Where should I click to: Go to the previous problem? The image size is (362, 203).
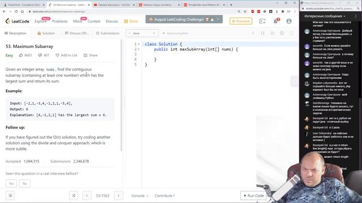(x=87, y=196)
